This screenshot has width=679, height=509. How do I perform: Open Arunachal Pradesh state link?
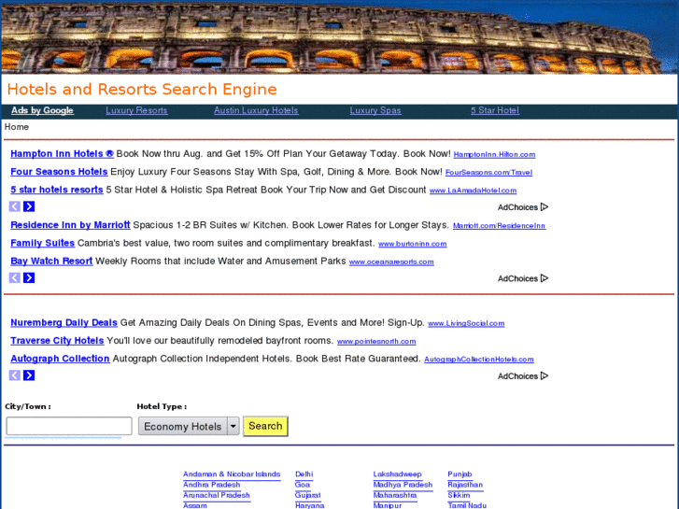tap(216, 495)
